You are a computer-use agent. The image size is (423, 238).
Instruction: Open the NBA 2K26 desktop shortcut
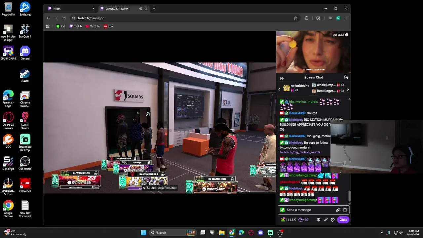tap(25, 185)
